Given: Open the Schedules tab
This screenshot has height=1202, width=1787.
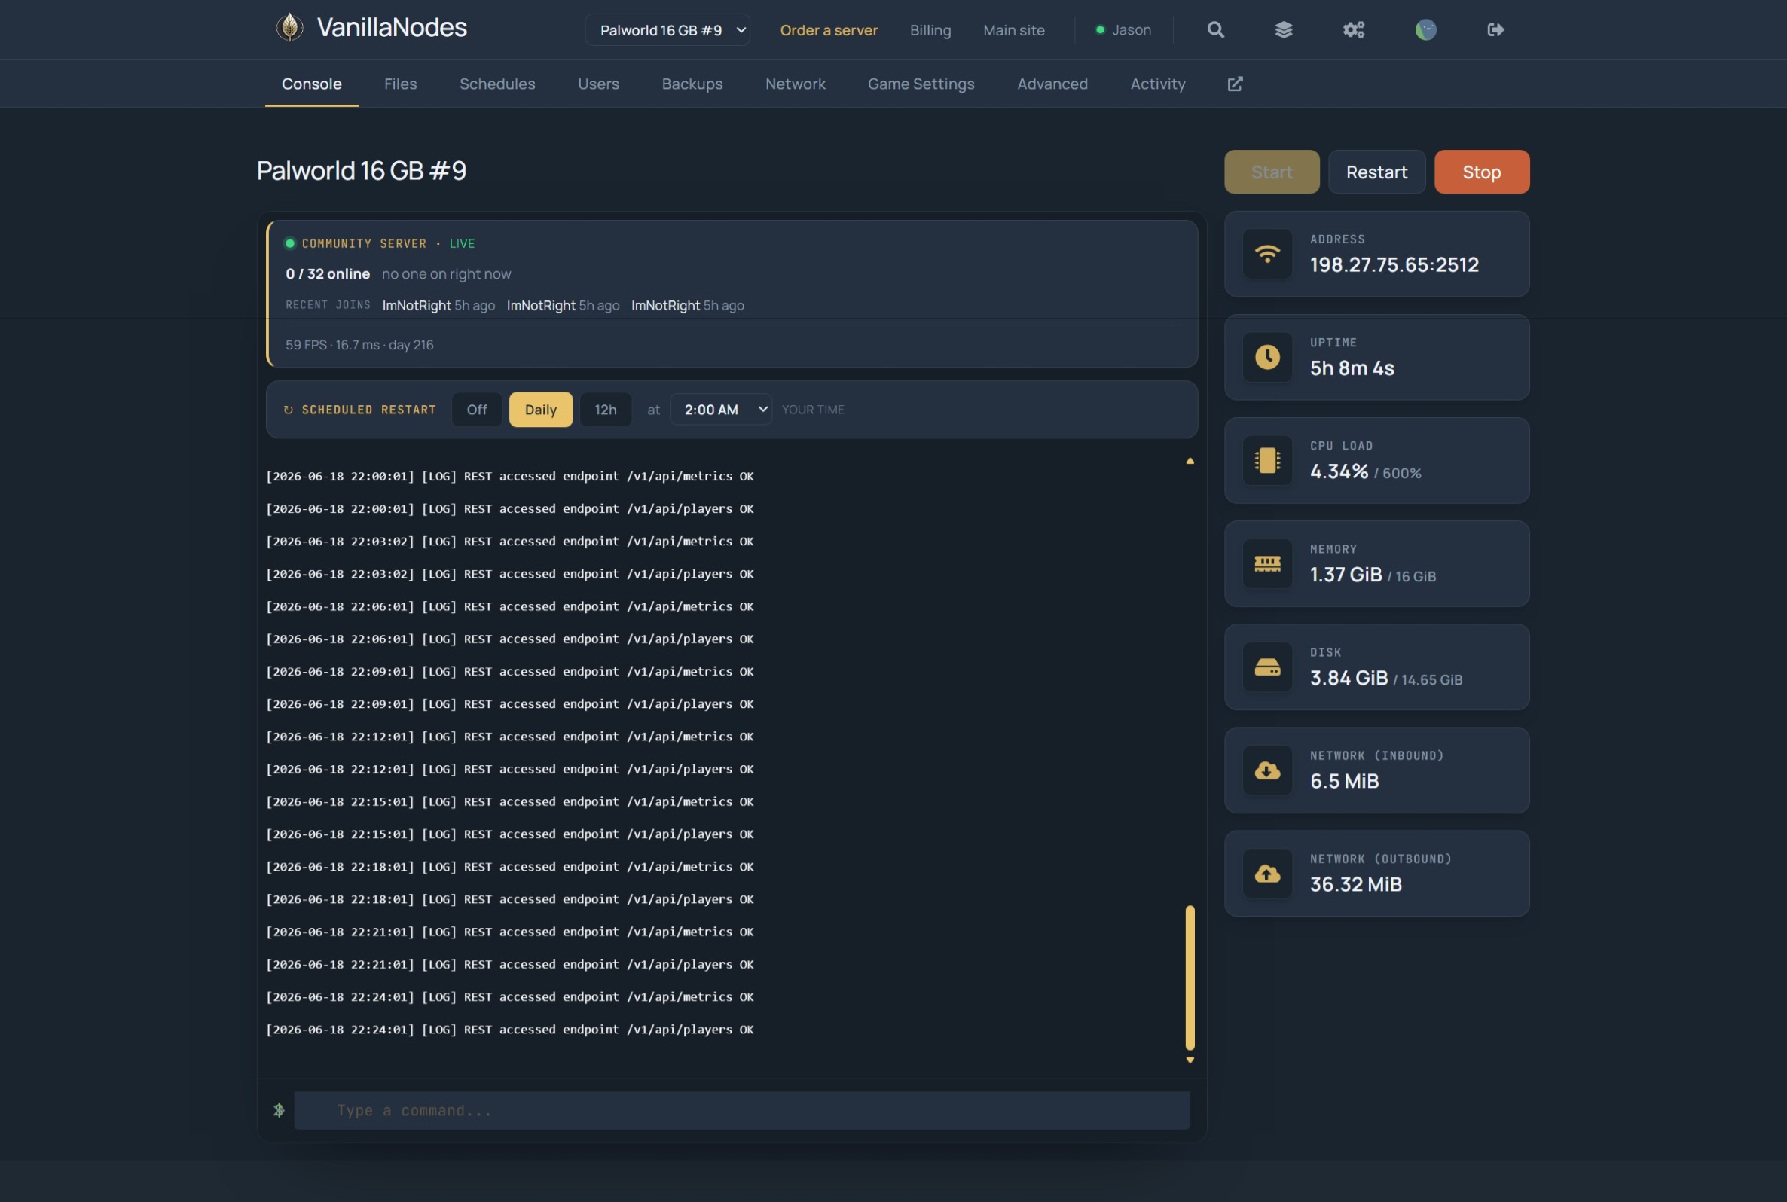Looking at the screenshot, I should click(496, 84).
